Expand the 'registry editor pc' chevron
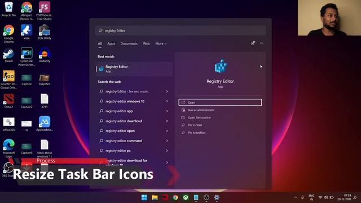 point(167,151)
